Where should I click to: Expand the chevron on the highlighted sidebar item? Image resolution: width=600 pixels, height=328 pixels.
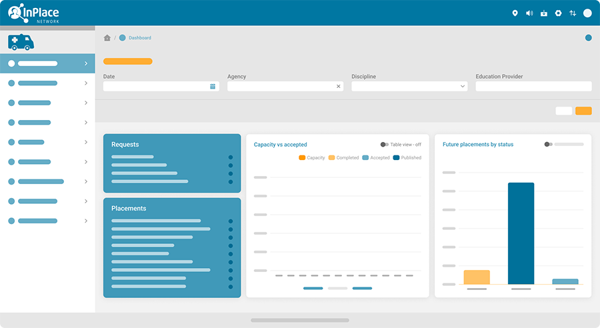[86, 63]
